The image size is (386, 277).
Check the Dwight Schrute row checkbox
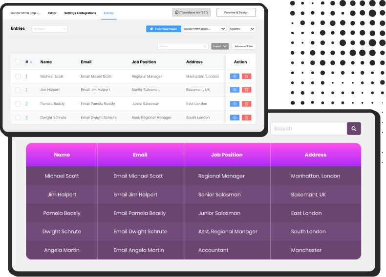(18, 118)
